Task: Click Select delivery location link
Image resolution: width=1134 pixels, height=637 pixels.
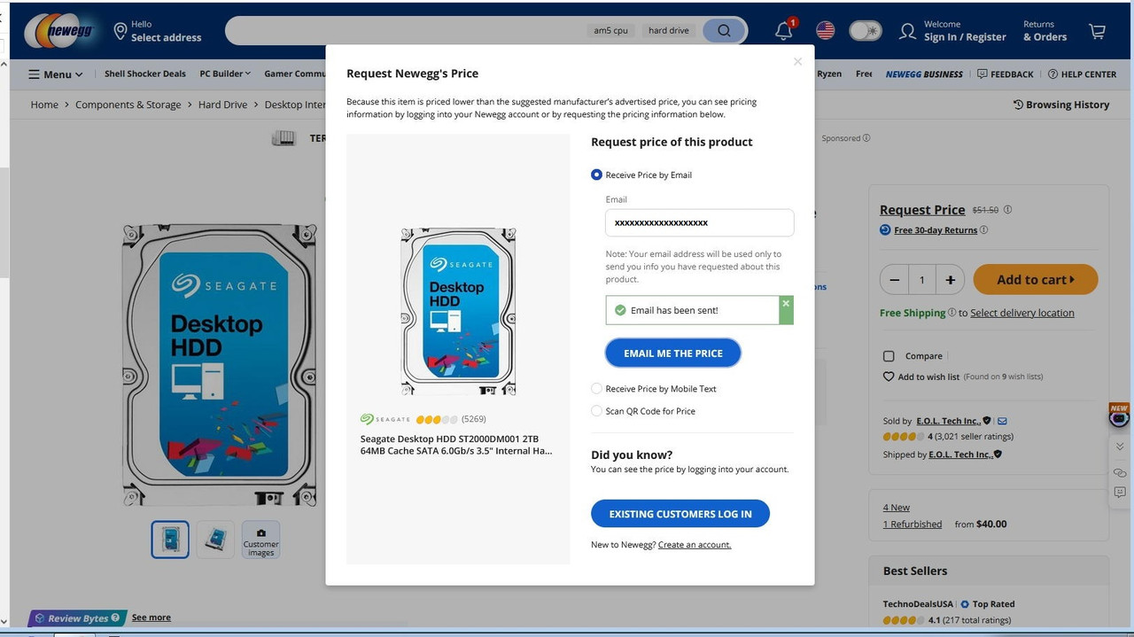Action: [x=1022, y=313]
